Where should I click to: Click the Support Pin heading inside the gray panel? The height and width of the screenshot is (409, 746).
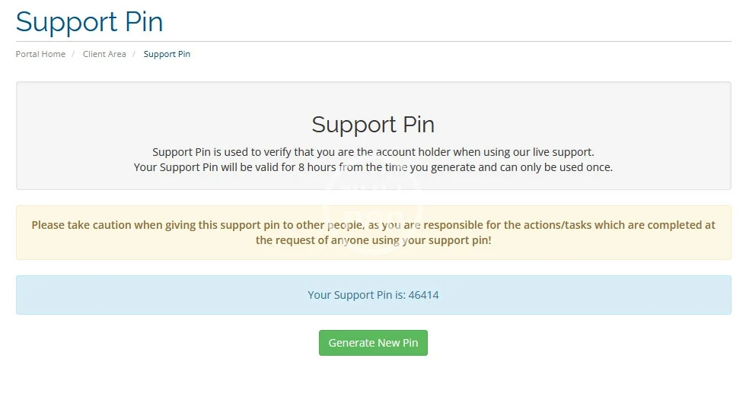pos(373,125)
